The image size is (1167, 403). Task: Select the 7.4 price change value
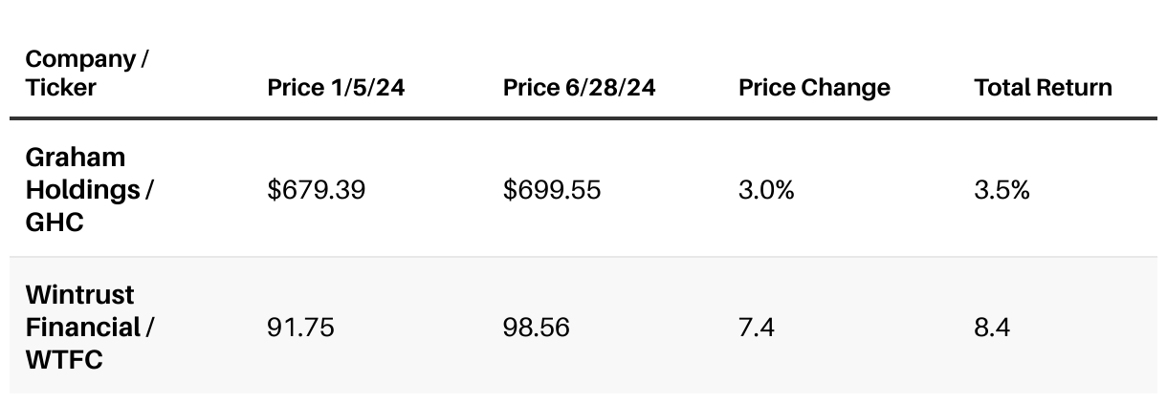point(757,328)
